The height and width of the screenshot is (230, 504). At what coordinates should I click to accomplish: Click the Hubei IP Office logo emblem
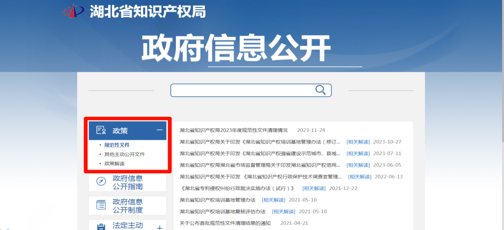(x=73, y=11)
